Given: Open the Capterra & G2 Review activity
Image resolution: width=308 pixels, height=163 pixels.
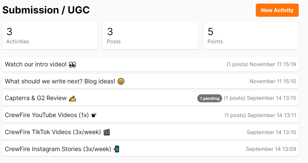Looking at the screenshot, I should point(150,98).
